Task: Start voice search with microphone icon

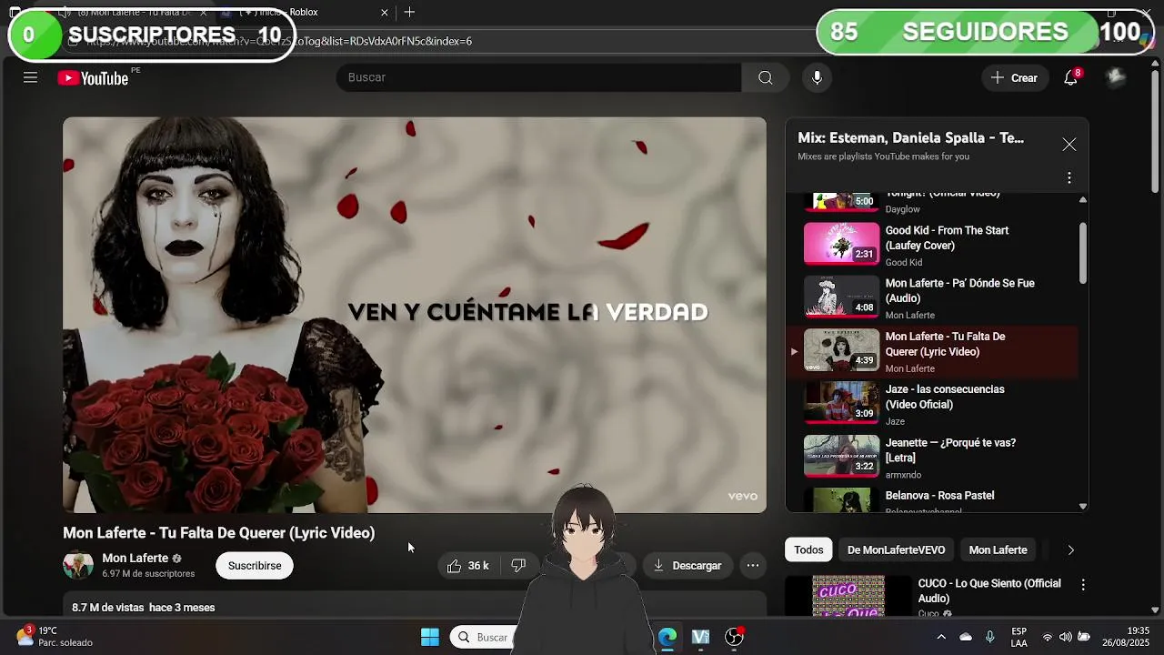Action: coord(817,77)
